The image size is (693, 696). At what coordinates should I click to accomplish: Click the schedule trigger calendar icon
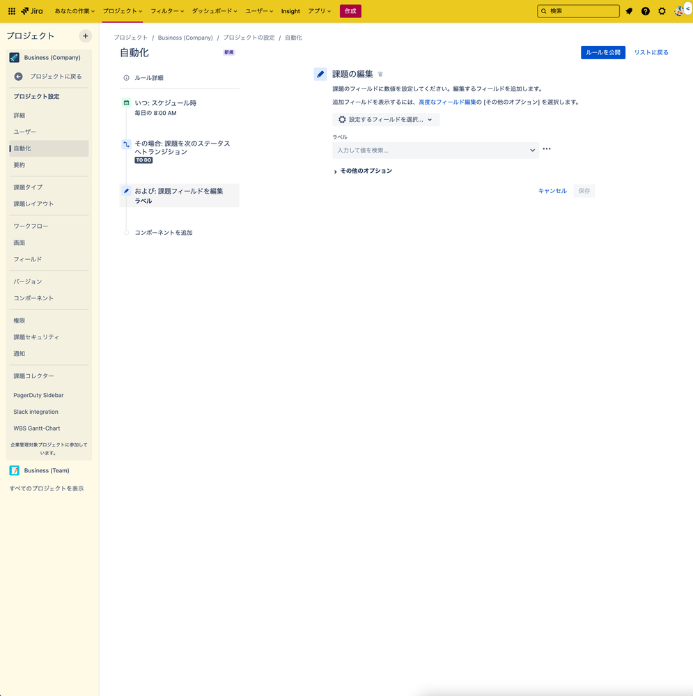point(126,102)
